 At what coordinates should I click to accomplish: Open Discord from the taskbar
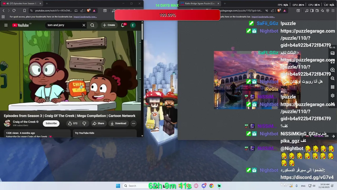204,186
